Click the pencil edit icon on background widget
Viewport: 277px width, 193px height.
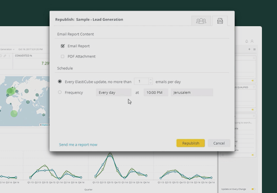5,56
